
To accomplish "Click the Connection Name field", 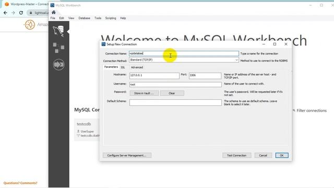I will pyautogui.click(x=184, y=53).
